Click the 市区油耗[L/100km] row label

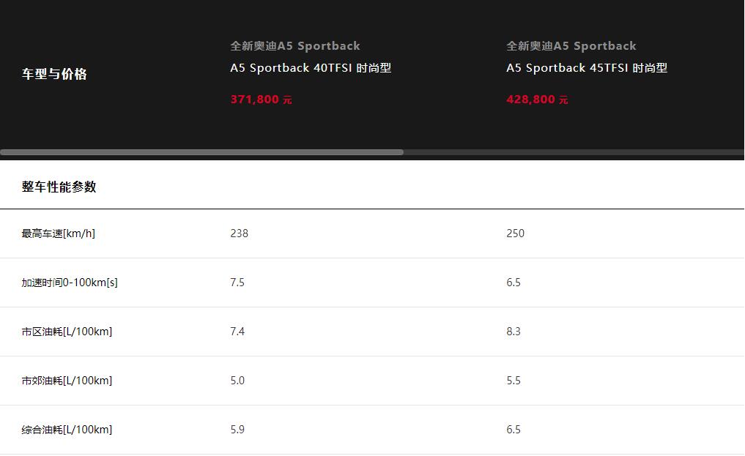67,332
